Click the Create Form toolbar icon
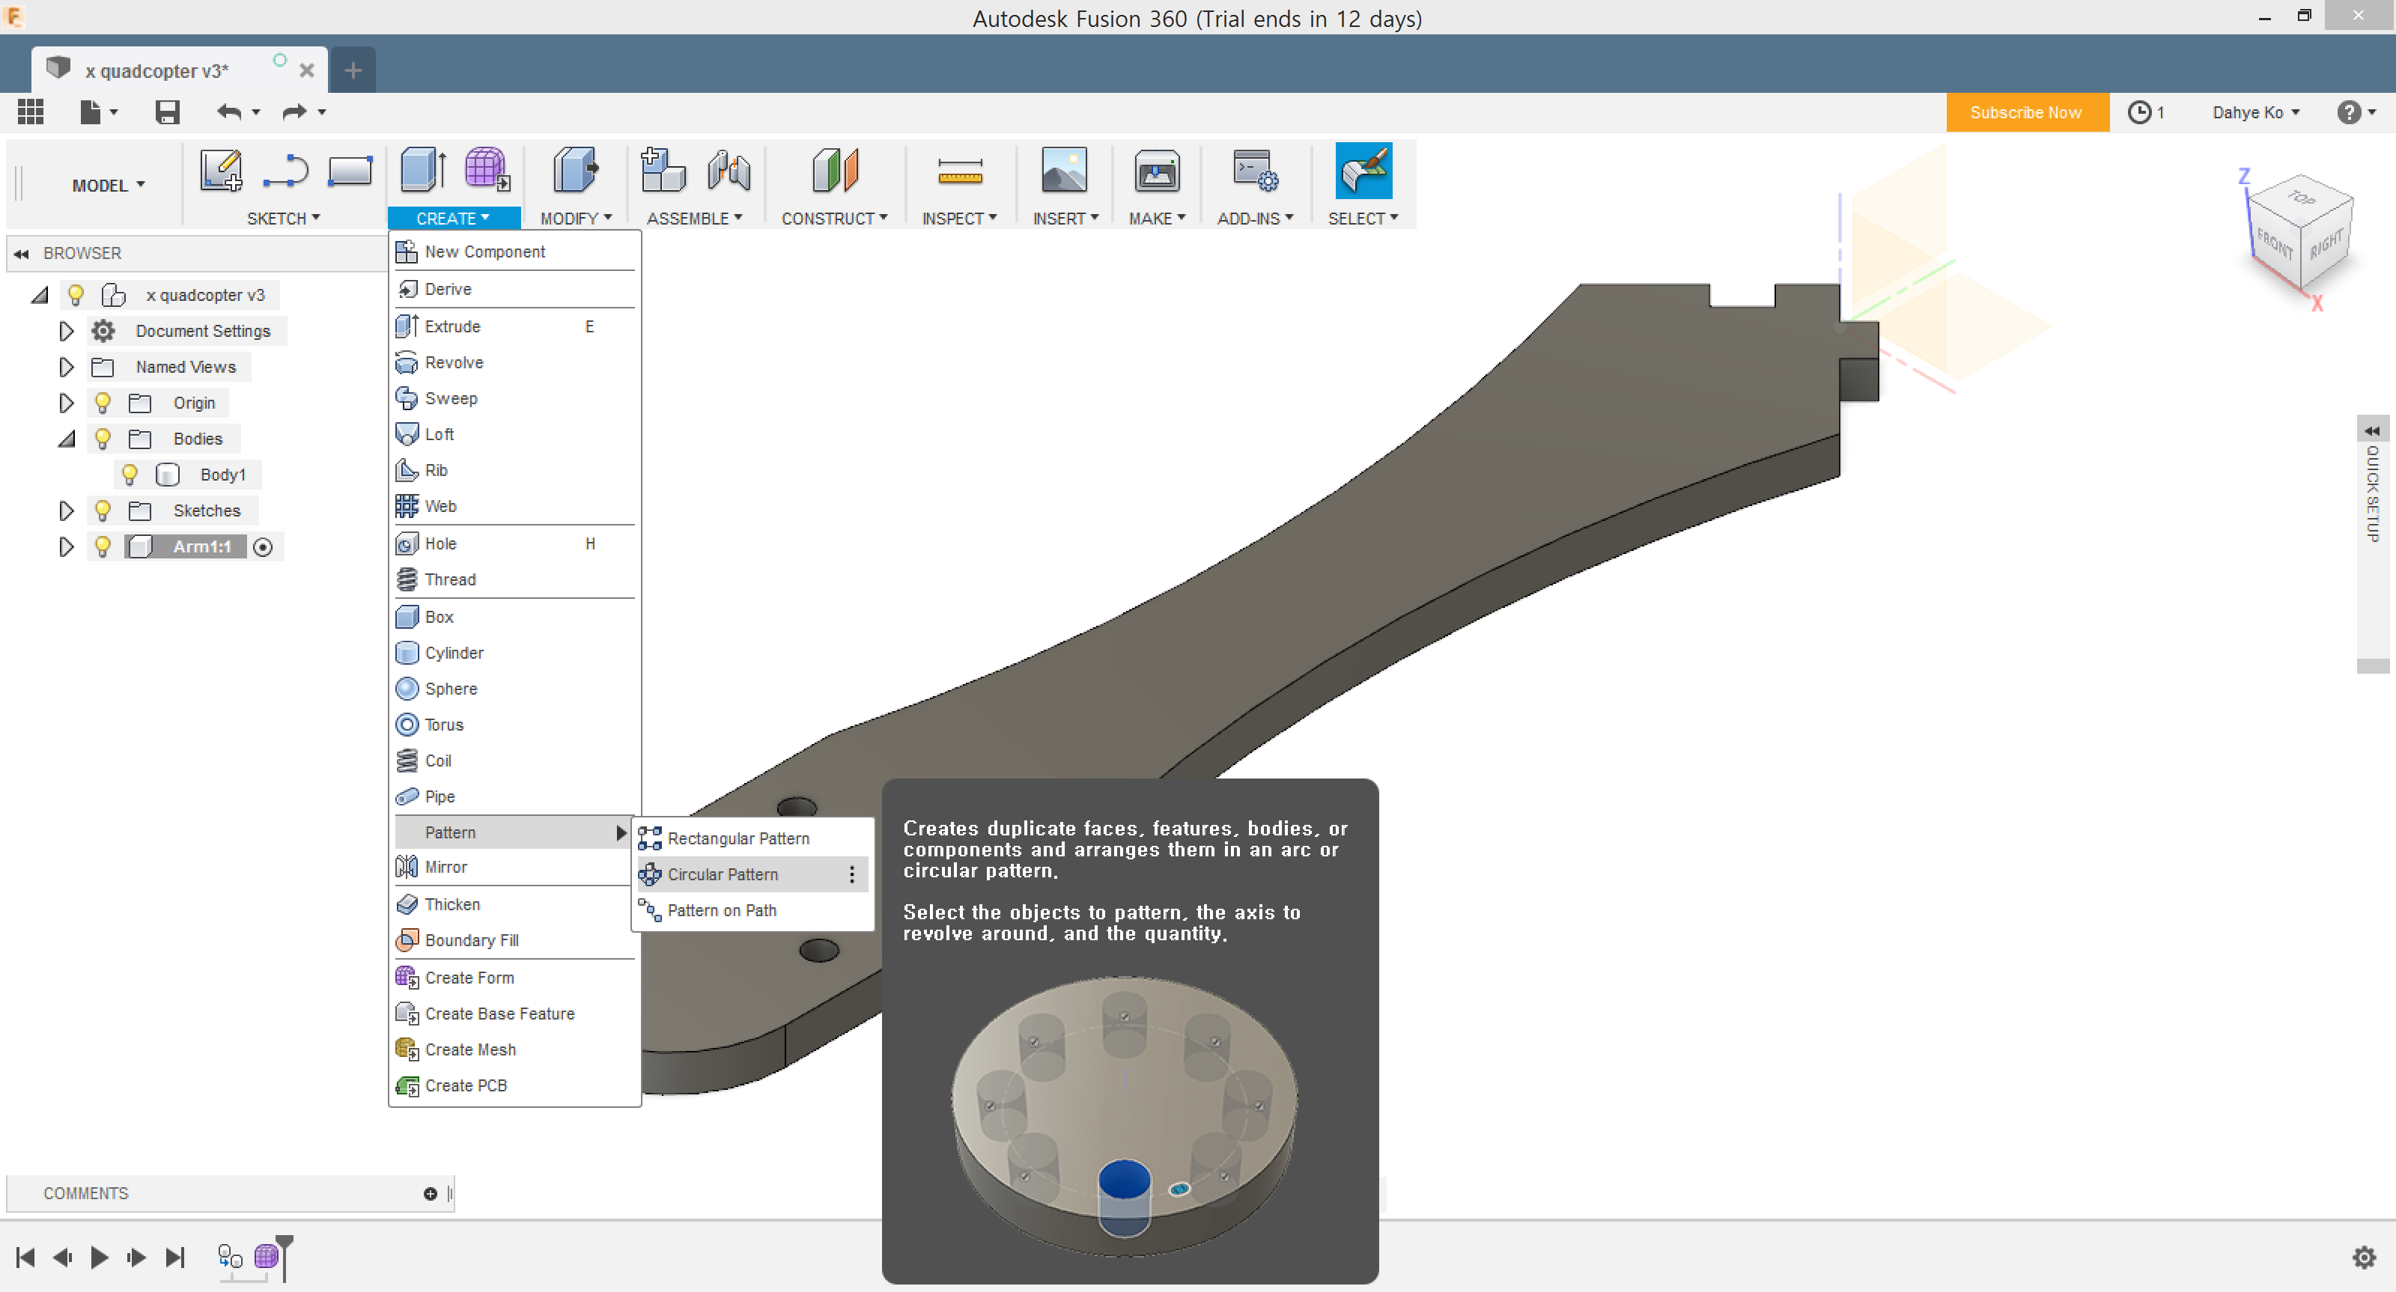 (x=487, y=170)
